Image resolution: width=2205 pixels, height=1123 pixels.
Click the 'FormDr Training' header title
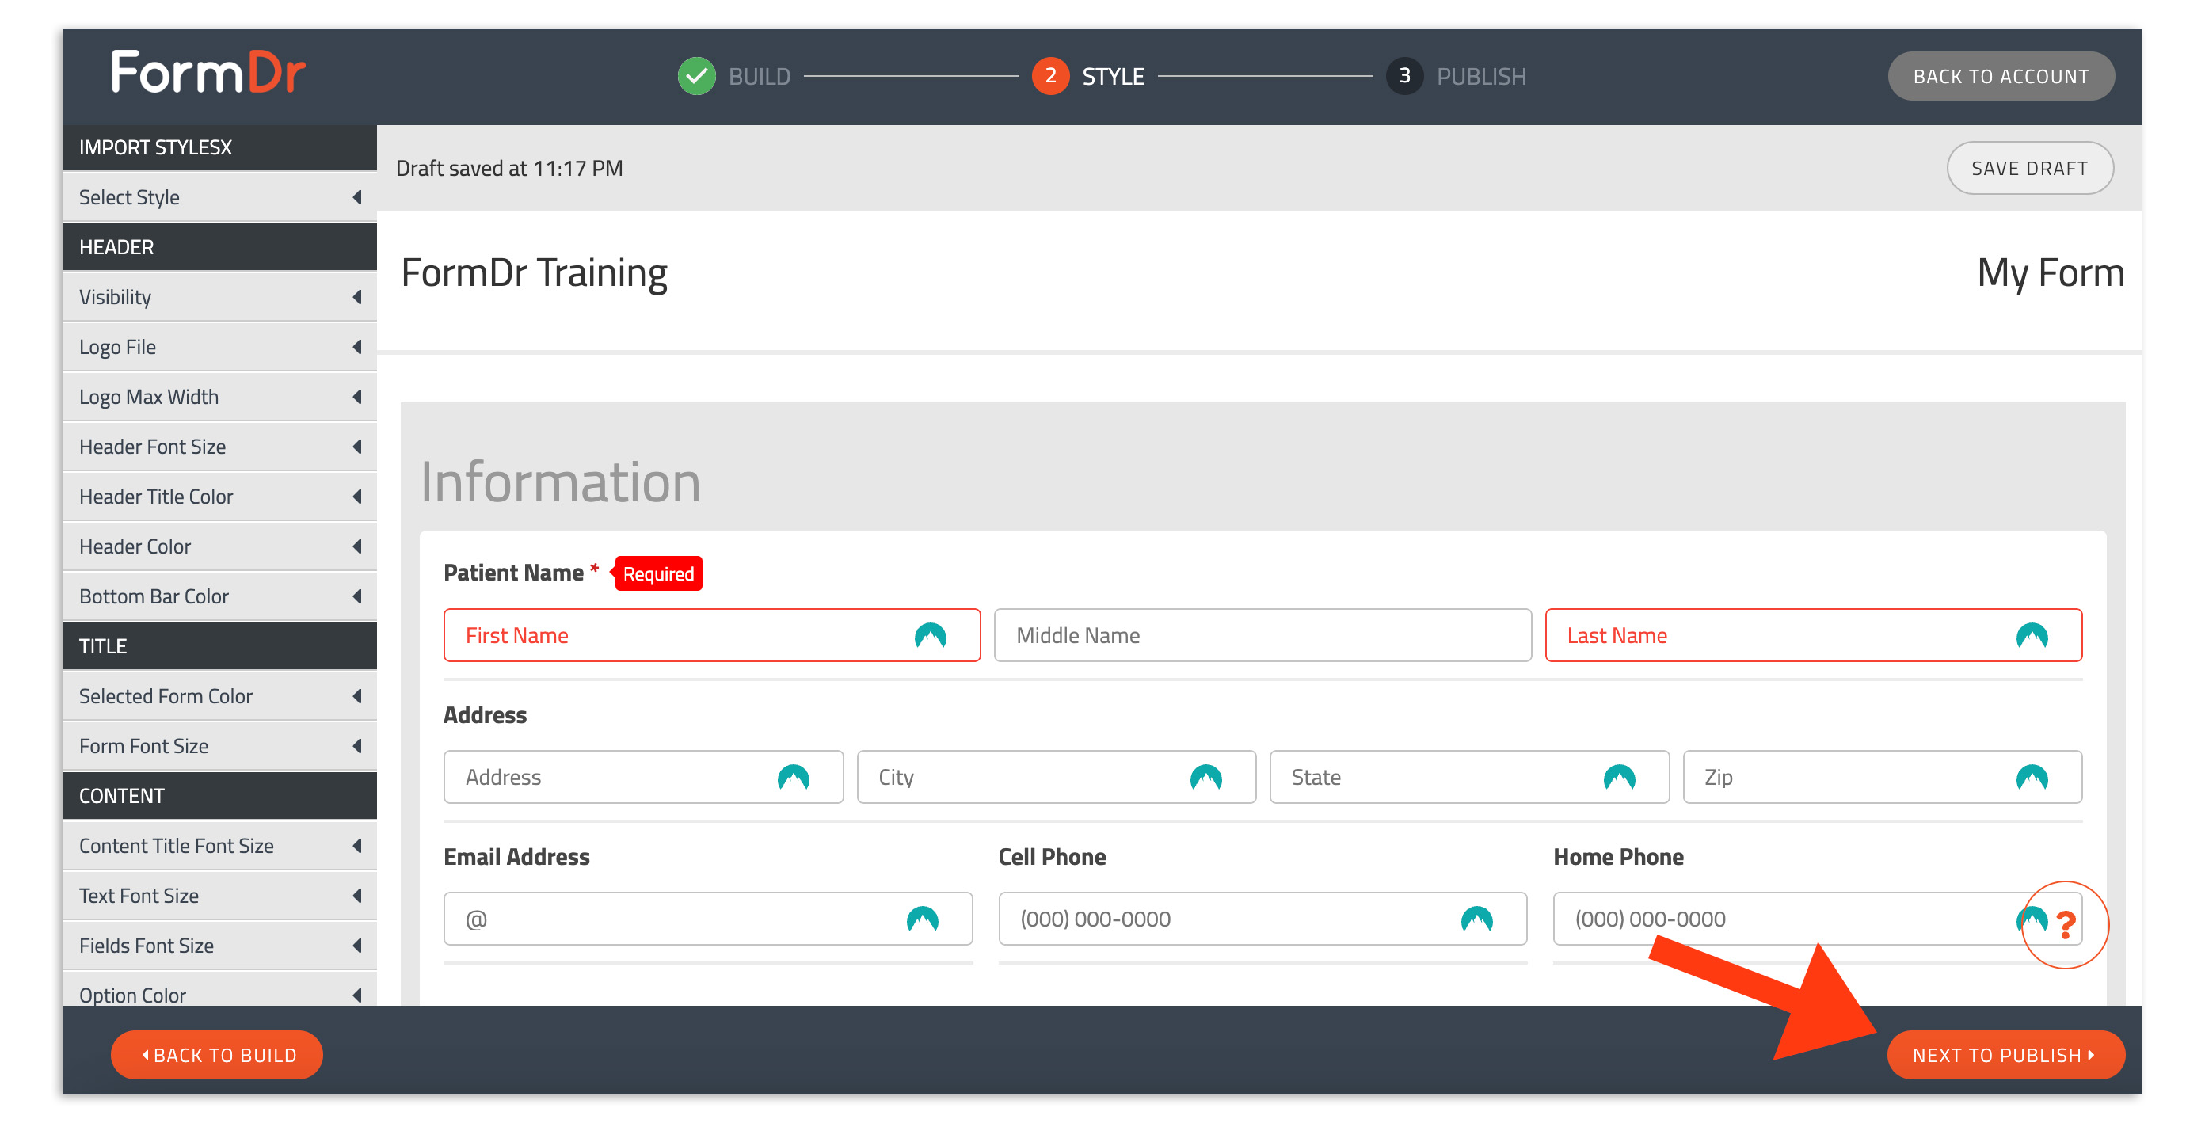[534, 274]
